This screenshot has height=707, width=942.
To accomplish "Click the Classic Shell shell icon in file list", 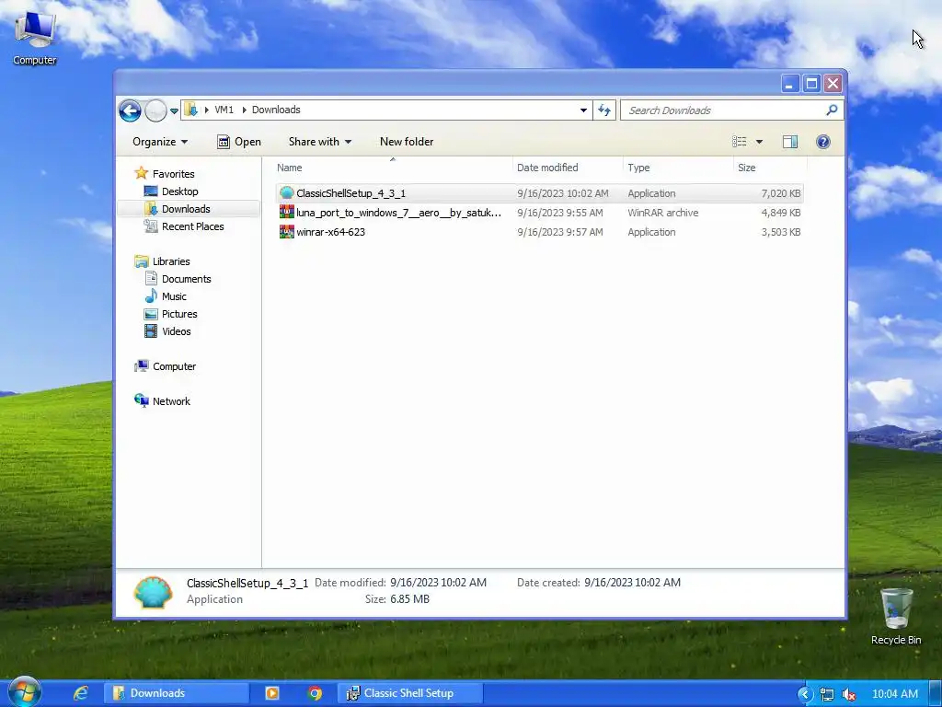I will (287, 193).
